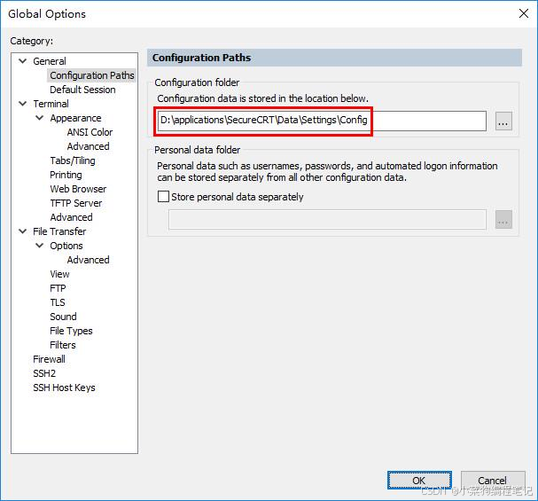538x501 pixels.
Task: Open the Web Browser settings
Action: (78, 189)
